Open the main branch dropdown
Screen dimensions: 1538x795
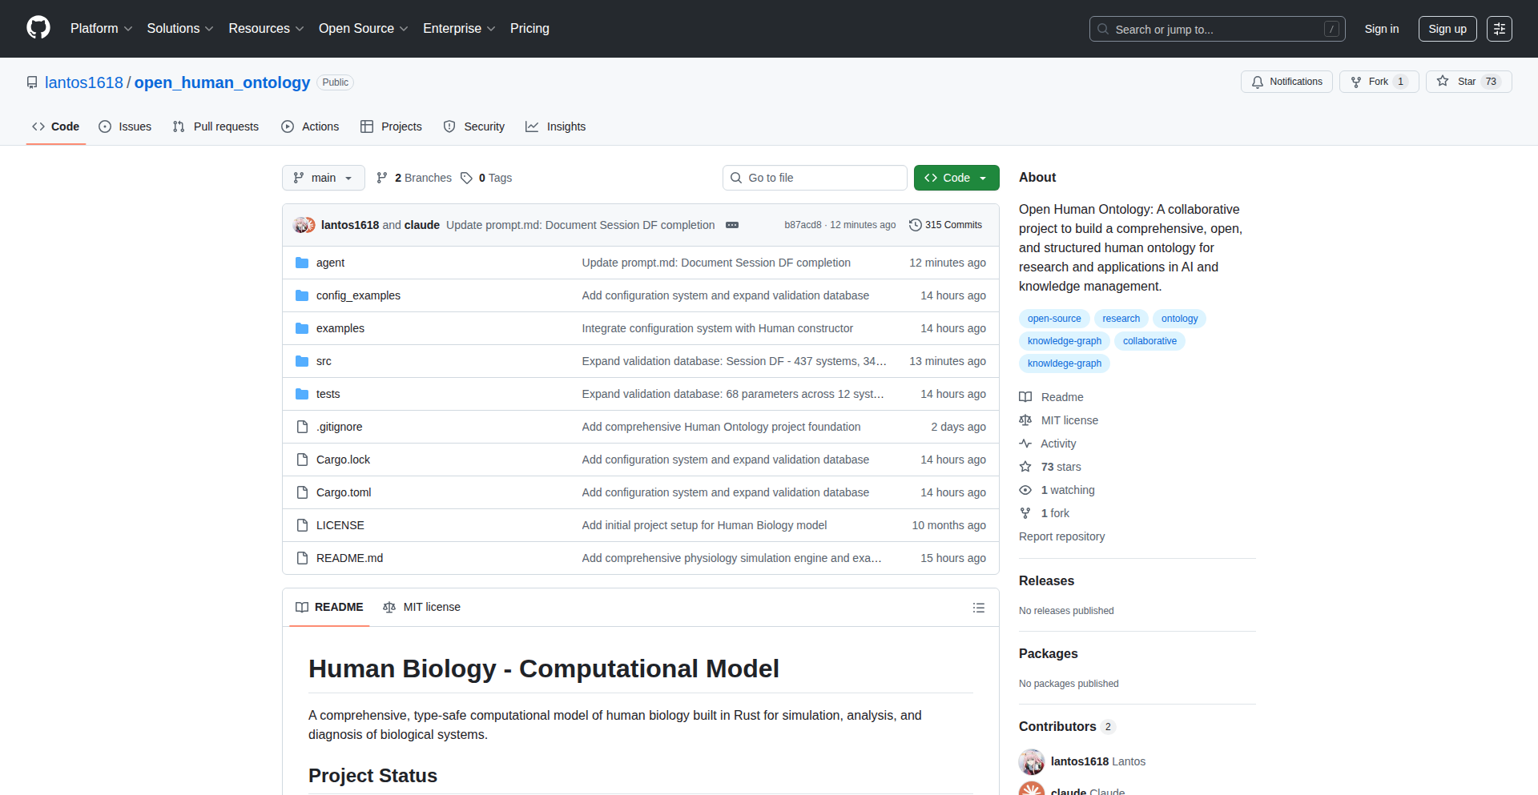pyautogui.click(x=323, y=178)
